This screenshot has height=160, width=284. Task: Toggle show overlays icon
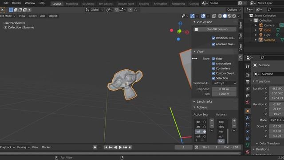[x=203, y=16]
